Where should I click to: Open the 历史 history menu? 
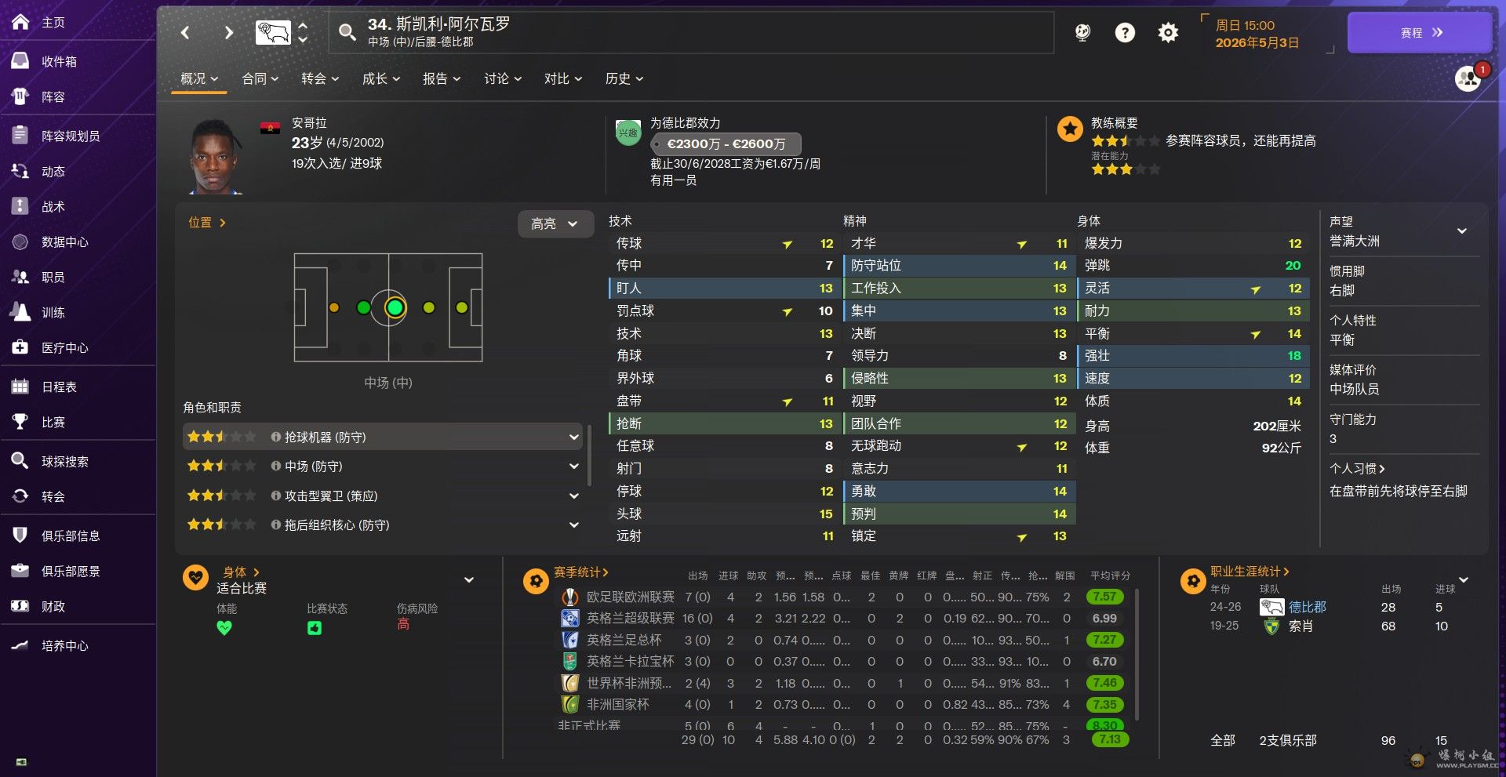click(624, 78)
